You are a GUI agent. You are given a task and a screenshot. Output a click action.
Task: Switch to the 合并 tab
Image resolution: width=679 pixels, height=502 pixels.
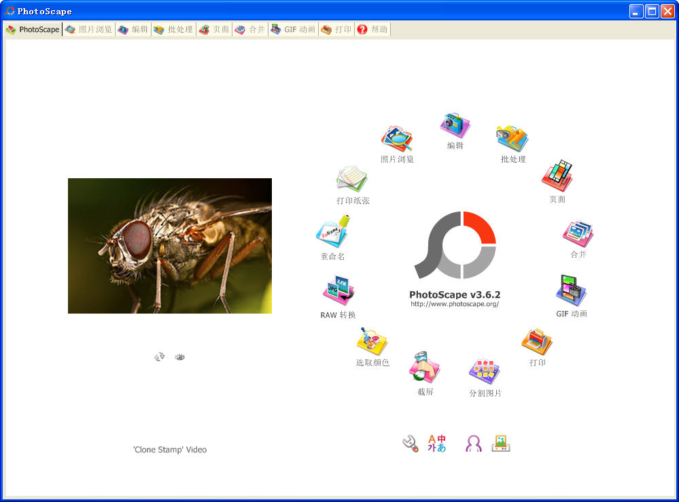pyautogui.click(x=250, y=29)
